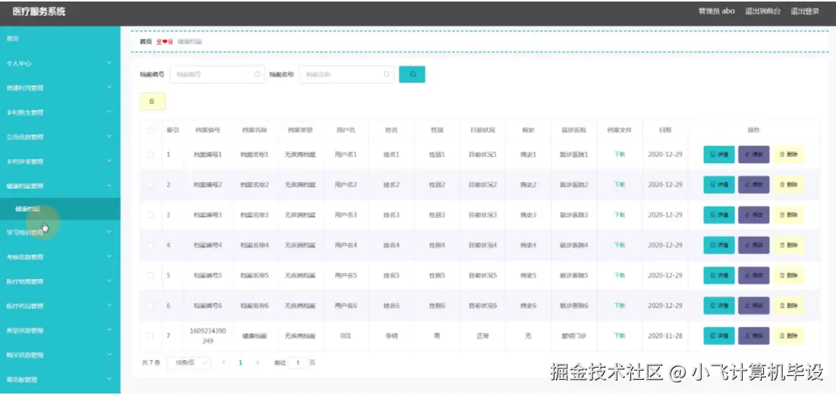
Task: Click 修改 button for row 1
Action: 753,155
